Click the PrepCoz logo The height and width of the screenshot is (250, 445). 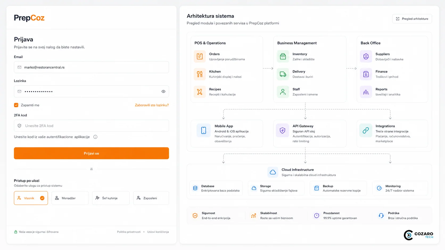click(29, 18)
